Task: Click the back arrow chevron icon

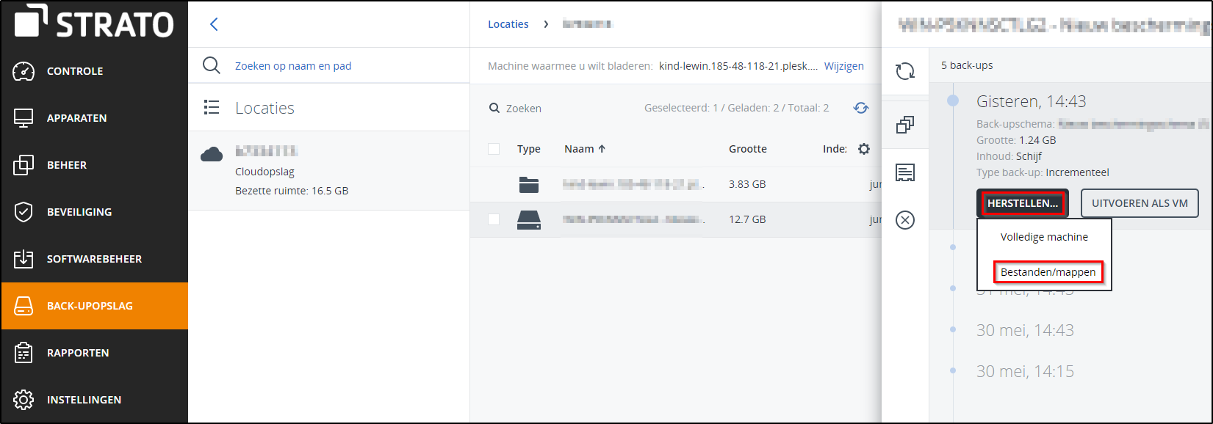Action: tap(214, 24)
